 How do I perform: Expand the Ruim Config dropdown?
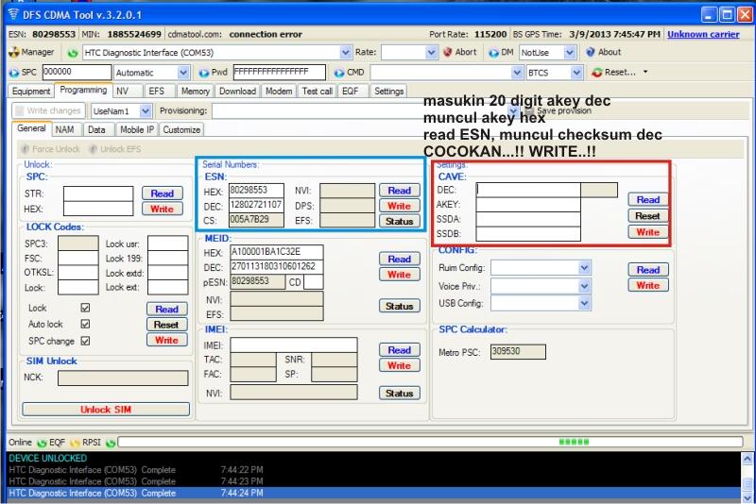[x=584, y=268]
